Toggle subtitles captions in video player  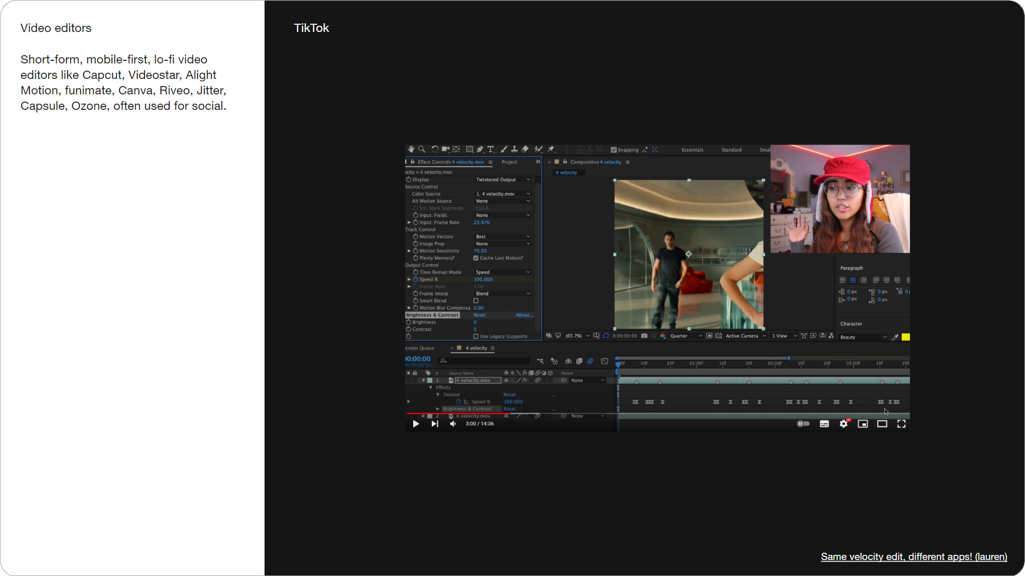[824, 424]
